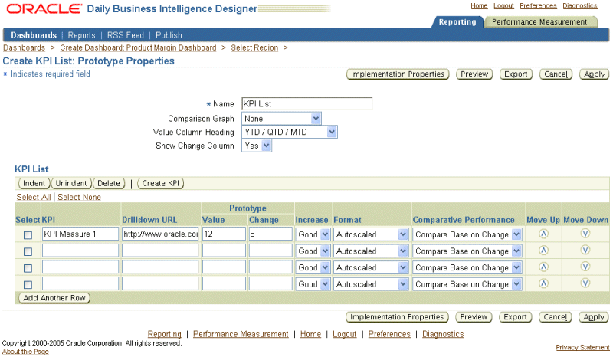Click the top-right Preferences link
Screen dimensions: 613x357
(538, 5)
